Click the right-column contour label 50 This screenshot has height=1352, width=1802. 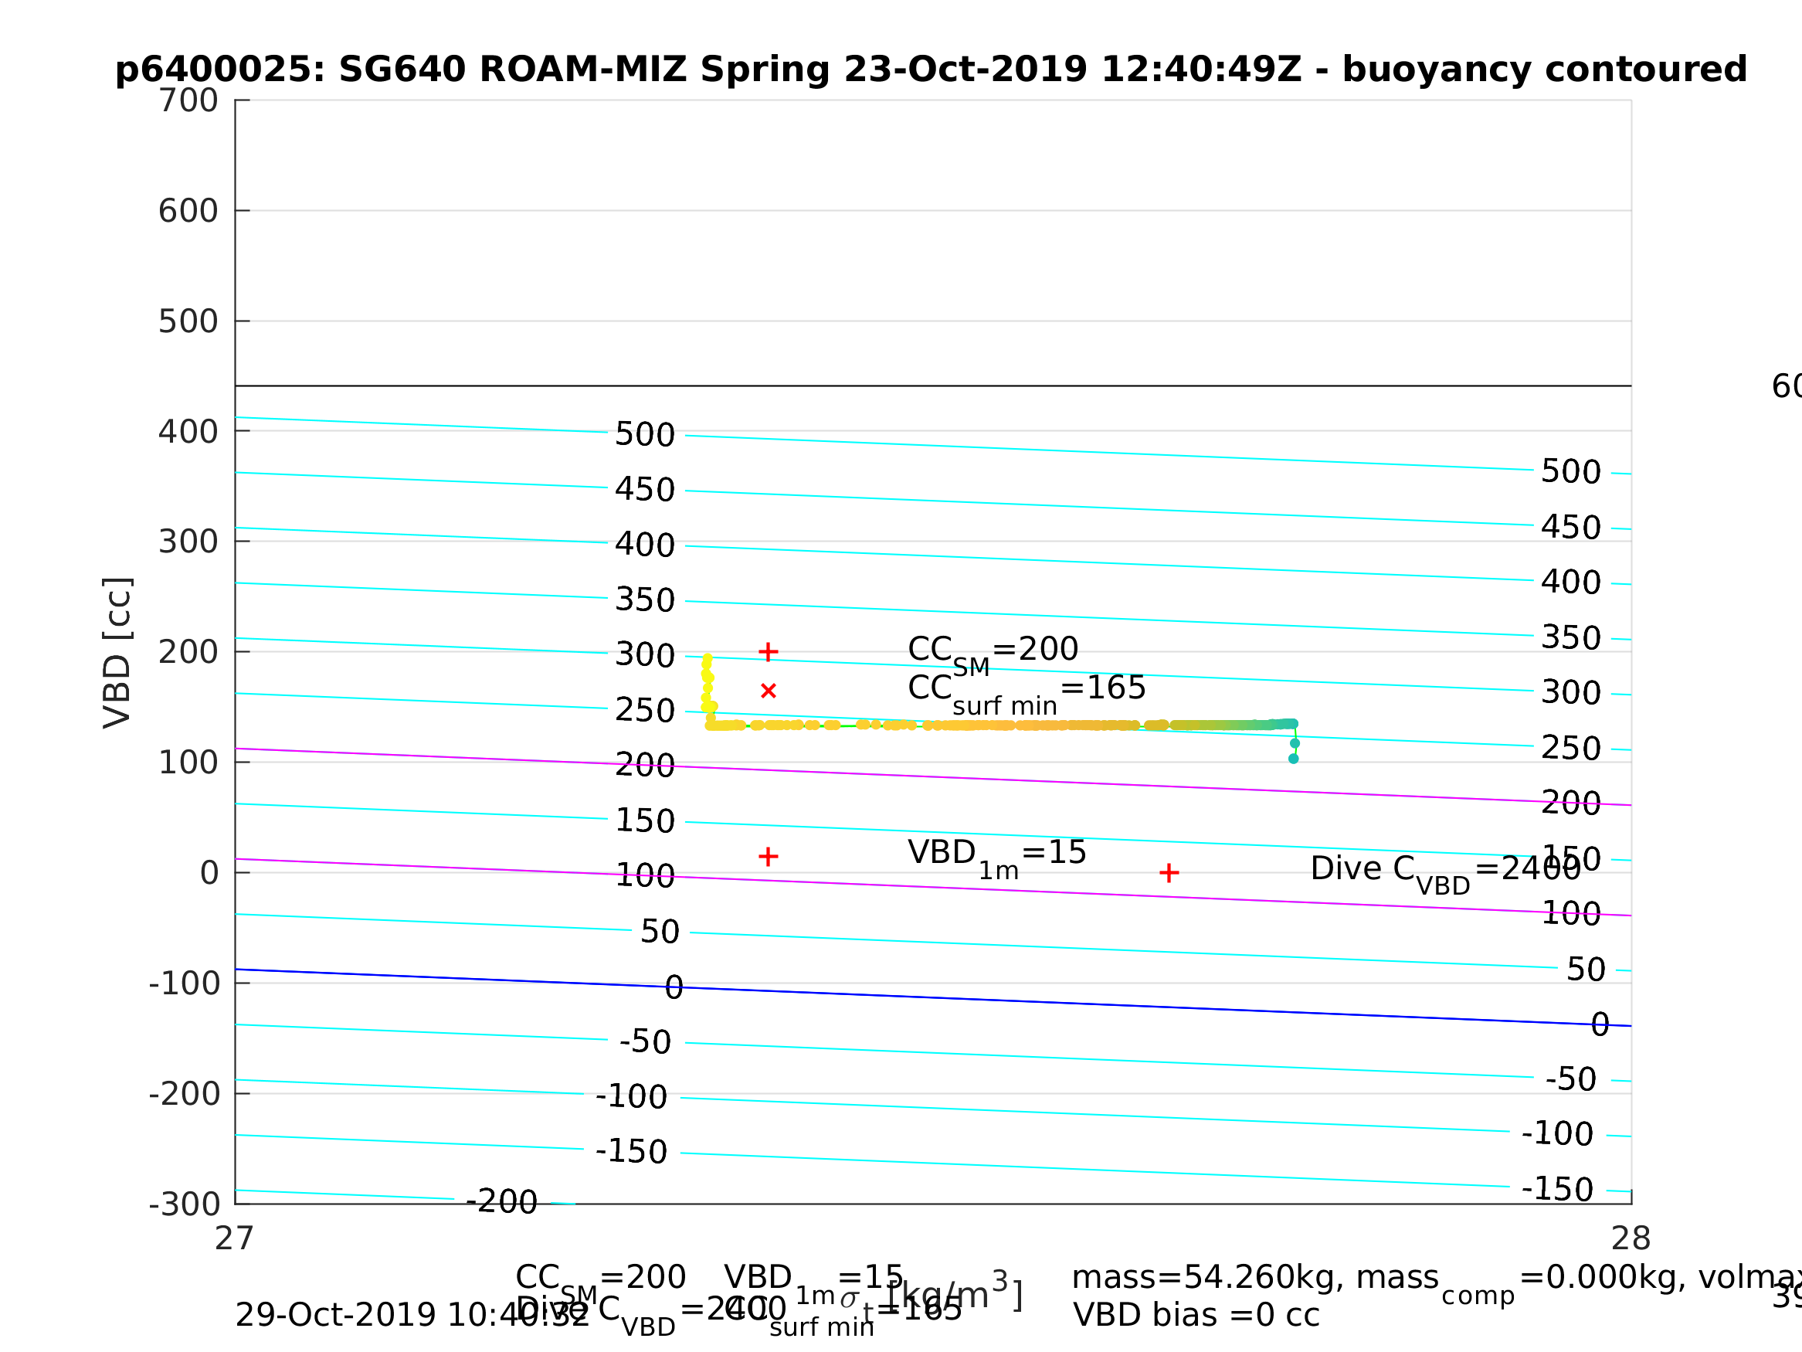[x=1587, y=970]
